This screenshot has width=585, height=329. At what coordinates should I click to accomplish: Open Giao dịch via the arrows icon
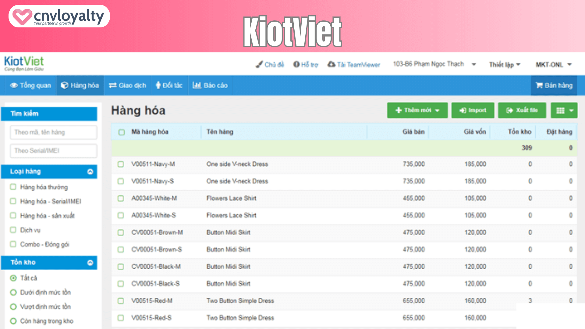[x=128, y=86]
